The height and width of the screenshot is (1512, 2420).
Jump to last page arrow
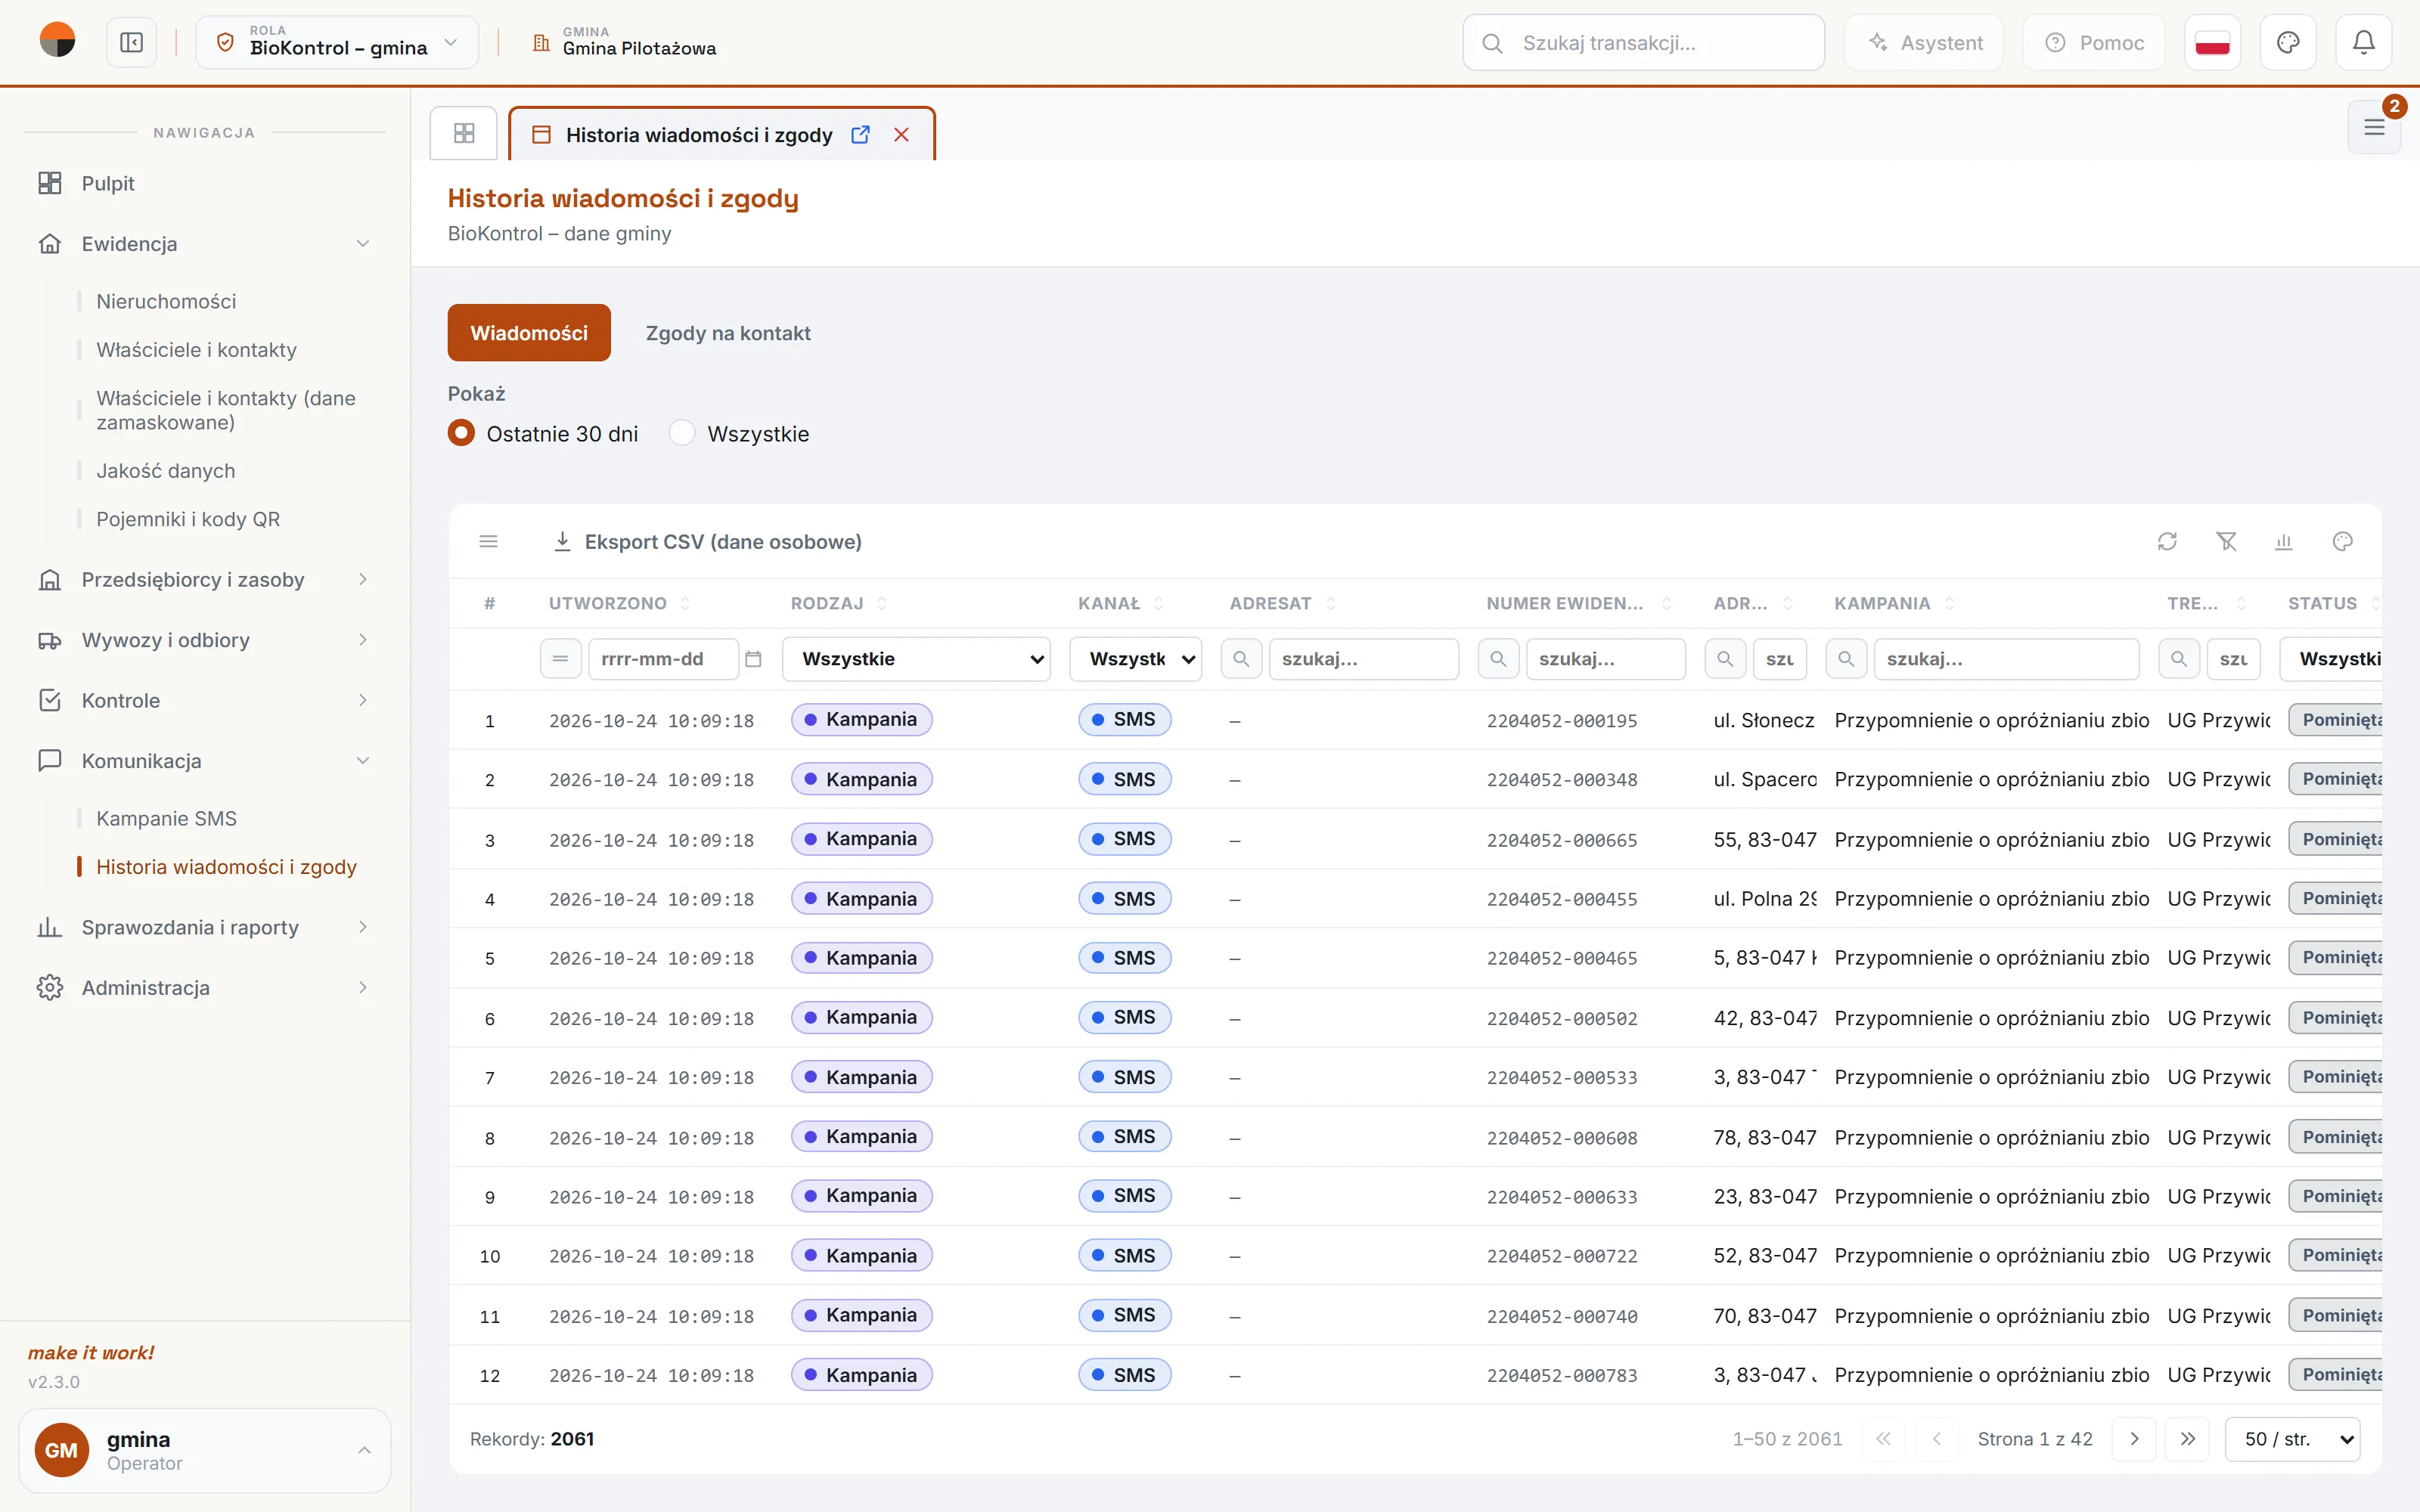click(x=2188, y=1438)
